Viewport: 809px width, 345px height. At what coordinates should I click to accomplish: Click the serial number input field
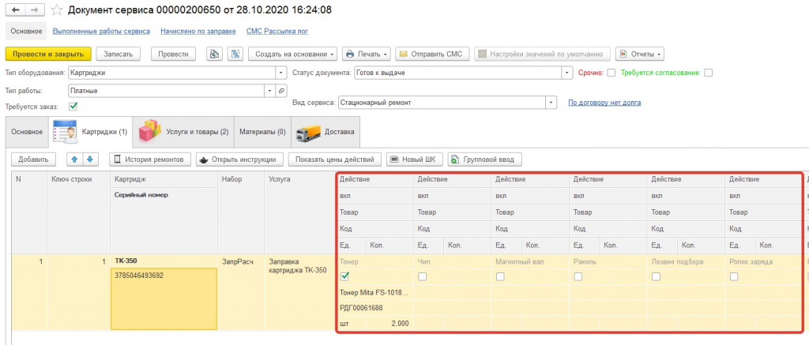point(164,298)
